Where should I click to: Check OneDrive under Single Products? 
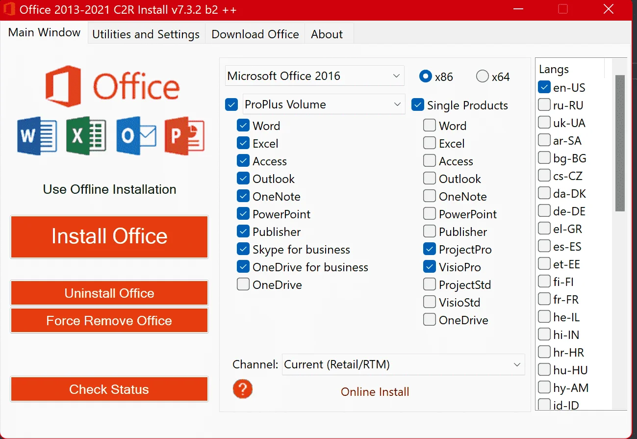pos(430,320)
